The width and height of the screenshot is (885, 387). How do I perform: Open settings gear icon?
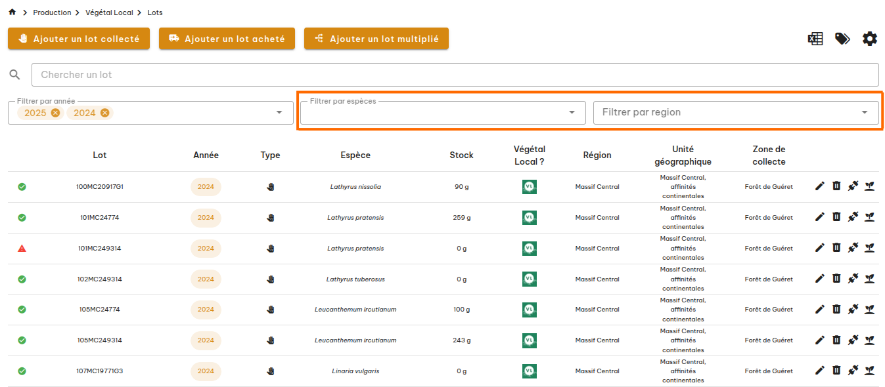pyautogui.click(x=870, y=39)
